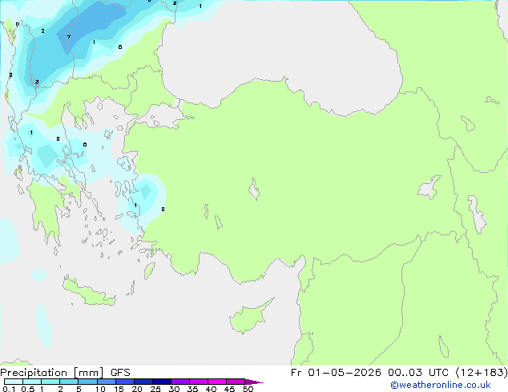Click the 5–10 mm legend color swatch
Image resolution: width=508 pixels, height=392 pixels.
[87, 382]
